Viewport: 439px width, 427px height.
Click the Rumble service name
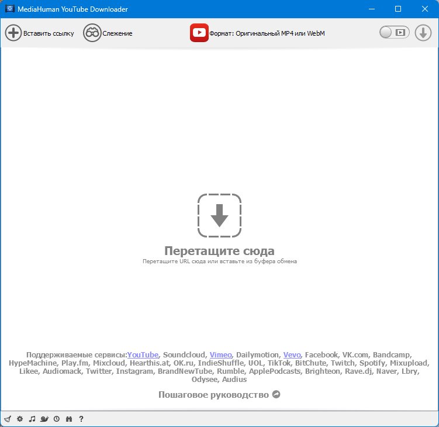click(230, 371)
